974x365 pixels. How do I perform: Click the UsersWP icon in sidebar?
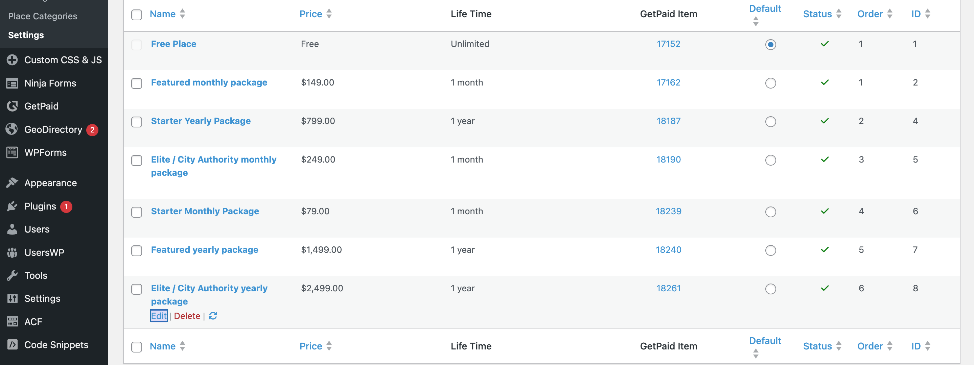12,252
